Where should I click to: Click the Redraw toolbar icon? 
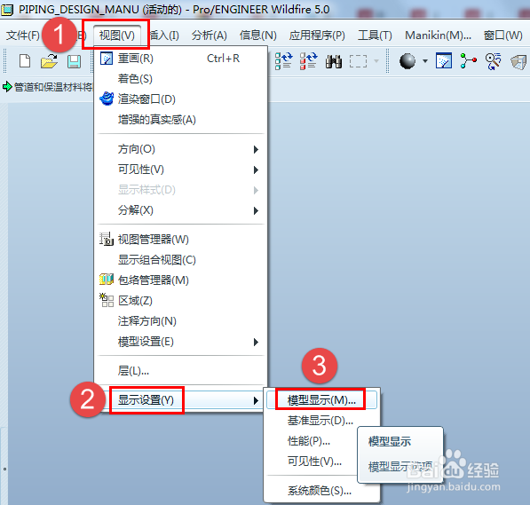[x=444, y=61]
